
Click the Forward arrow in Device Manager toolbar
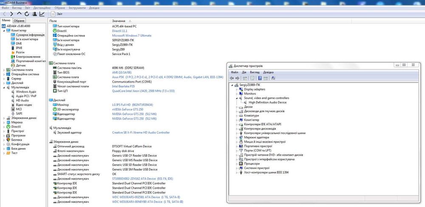click(238, 78)
